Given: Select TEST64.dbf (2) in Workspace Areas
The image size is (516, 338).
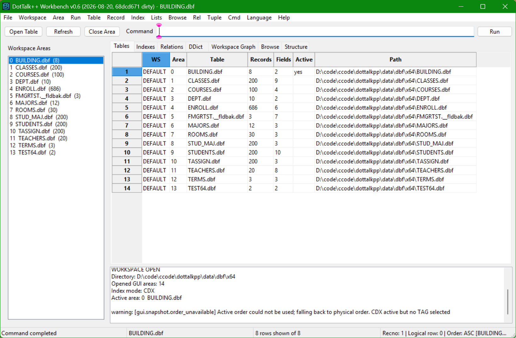Looking at the screenshot, I should coord(56,152).
